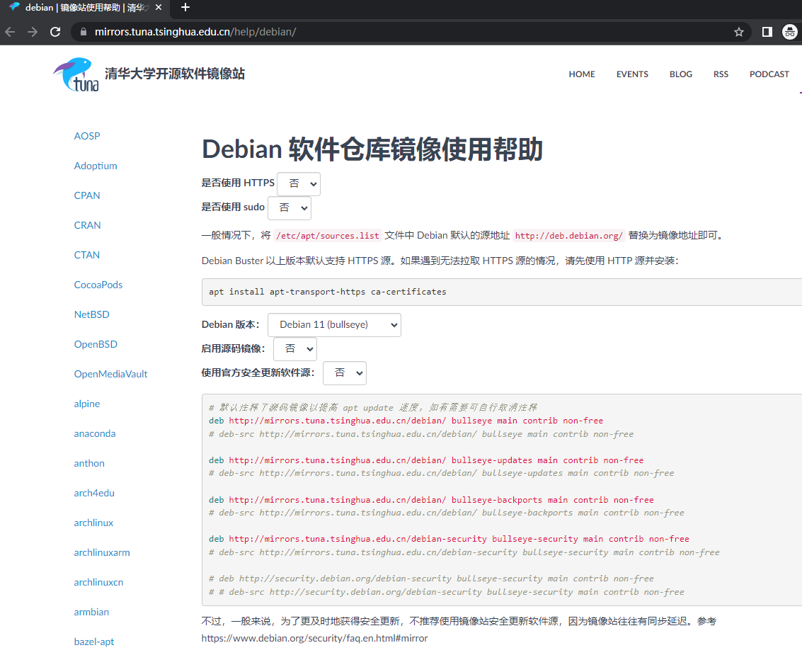Open the anthon sidebar link
The height and width of the screenshot is (655, 802).
pyautogui.click(x=89, y=463)
